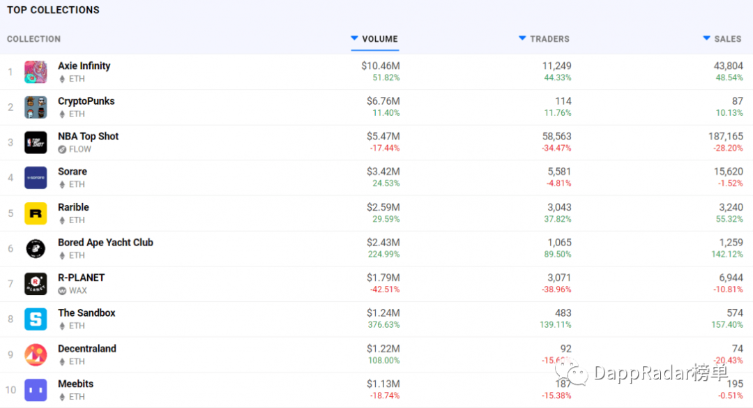Click Meebits' $1.13M volume value
The height and width of the screenshot is (408, 753).
tap(383, 384)
